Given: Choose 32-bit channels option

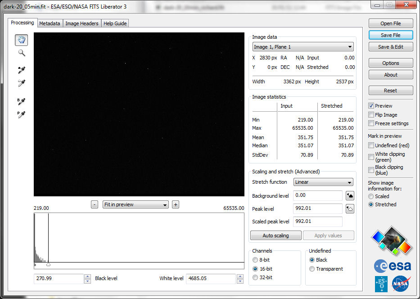Looking at the screenshot, I should pyautogui.click(x=255, y=277).
